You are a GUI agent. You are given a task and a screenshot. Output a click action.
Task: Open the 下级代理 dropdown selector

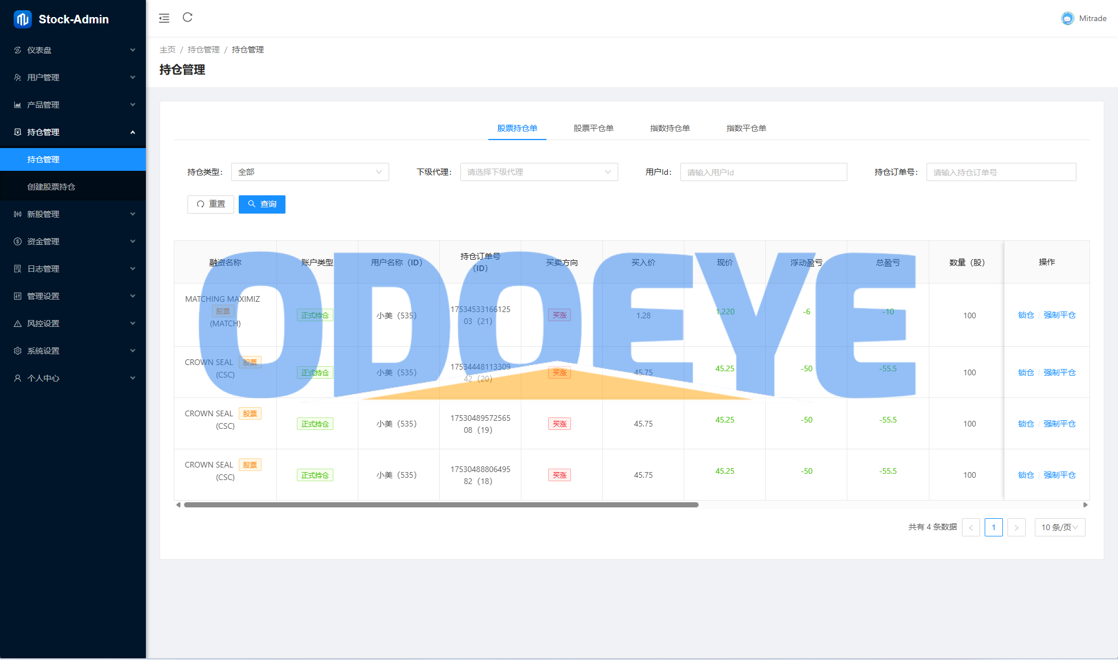(538, 172)
